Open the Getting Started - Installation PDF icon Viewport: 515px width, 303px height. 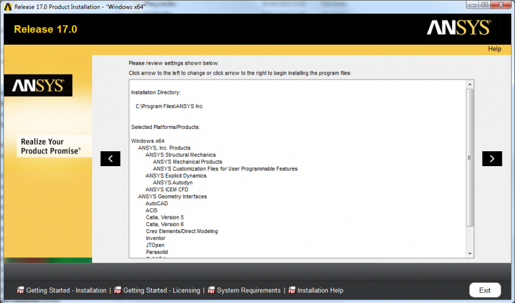pos(21,290)
